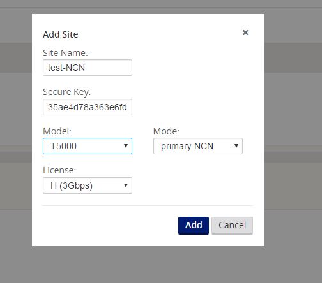Click the arrow icon in License dropdown

[x=126, y=185]
